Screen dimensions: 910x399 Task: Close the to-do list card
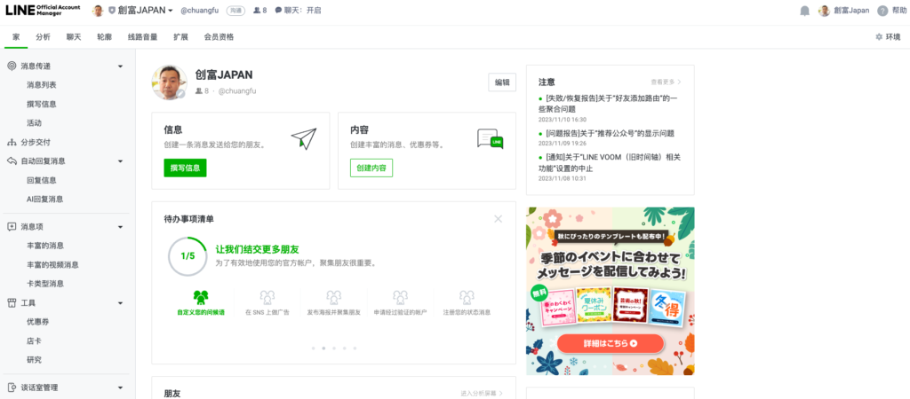(x=498, y=219)
